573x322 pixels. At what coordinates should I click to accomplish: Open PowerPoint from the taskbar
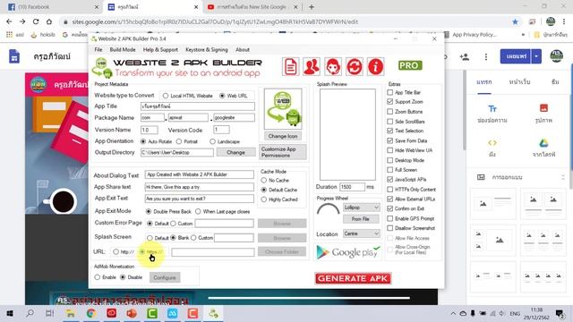click(x=132, y=313)
